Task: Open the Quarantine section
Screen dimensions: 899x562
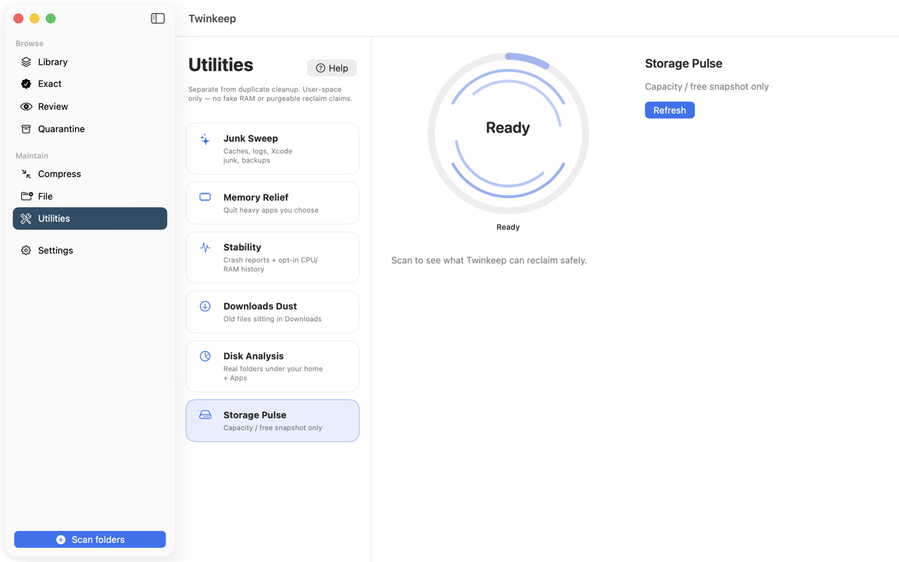Action: click(x=90, y=129)
